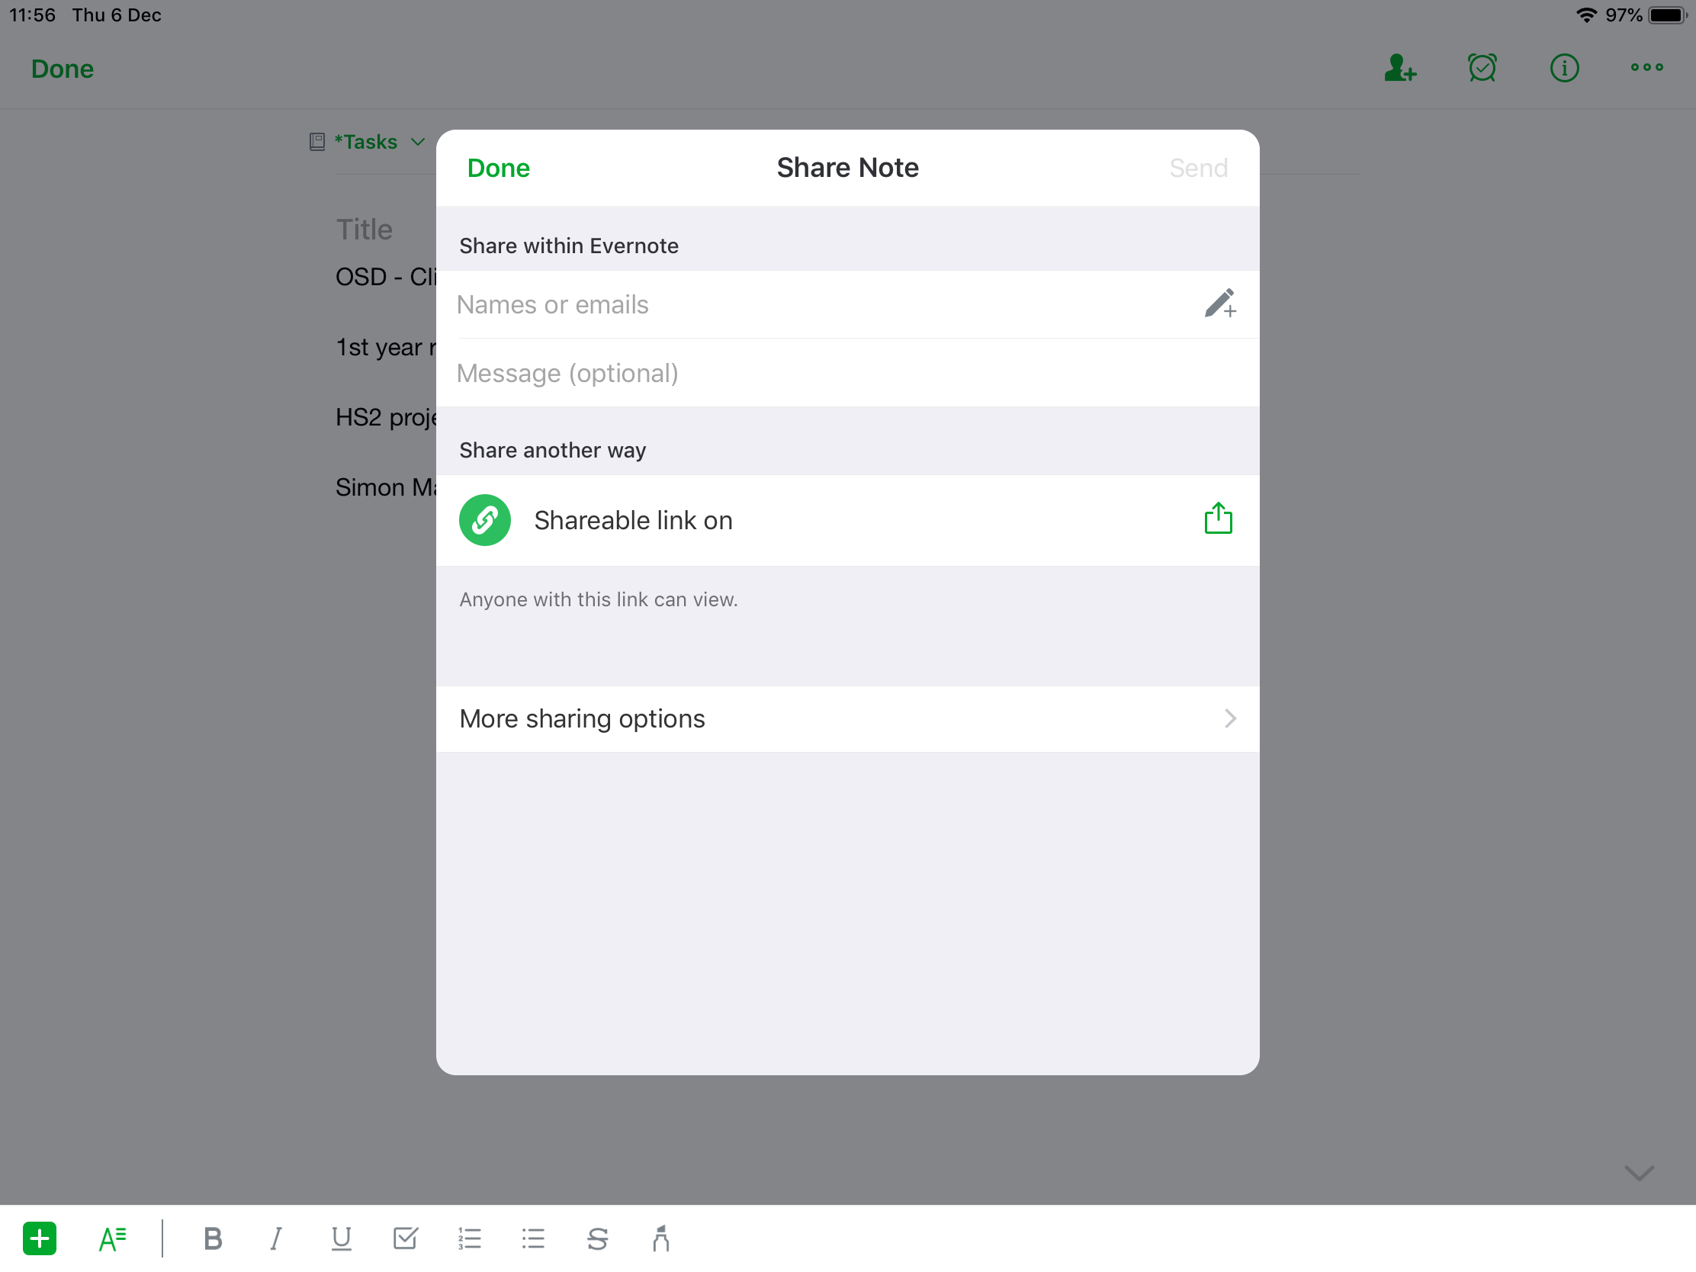The image size is (1696, 1272).
Task: Tap the add-person share icon
Action: coord(1399,68)
